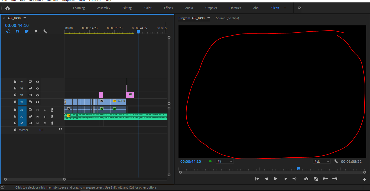Open the ABI_0498 sequence panel menu
The image size is (370, 191).
click(x=24, y=18)
